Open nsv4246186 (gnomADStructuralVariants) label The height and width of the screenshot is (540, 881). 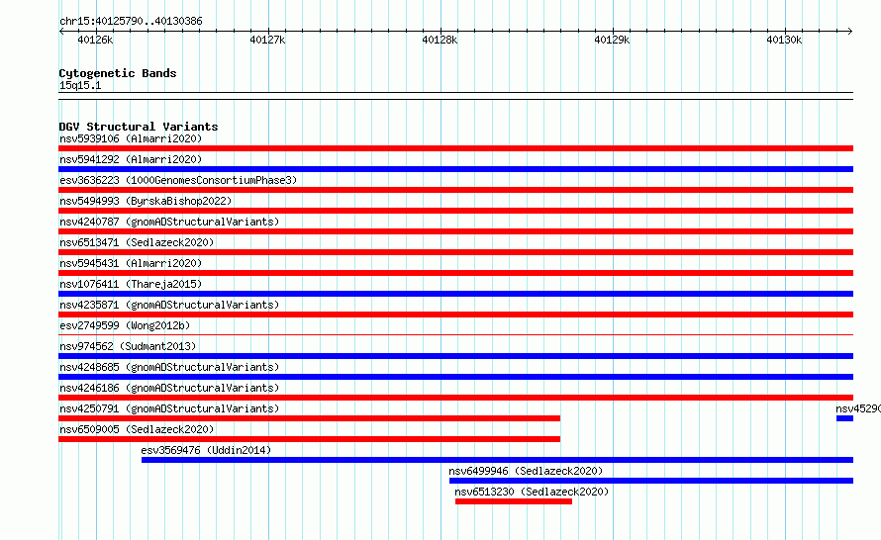(x=169, y=388)
